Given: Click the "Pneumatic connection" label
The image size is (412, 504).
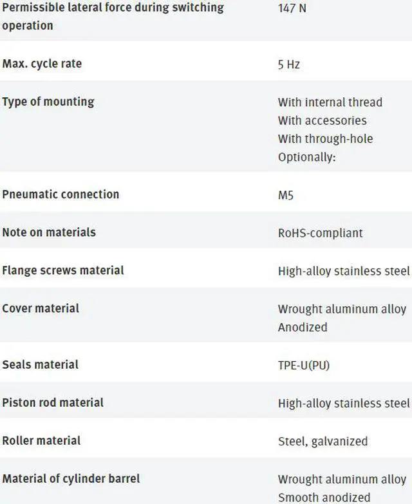Looking at the screenshot, I should point(61,194).
